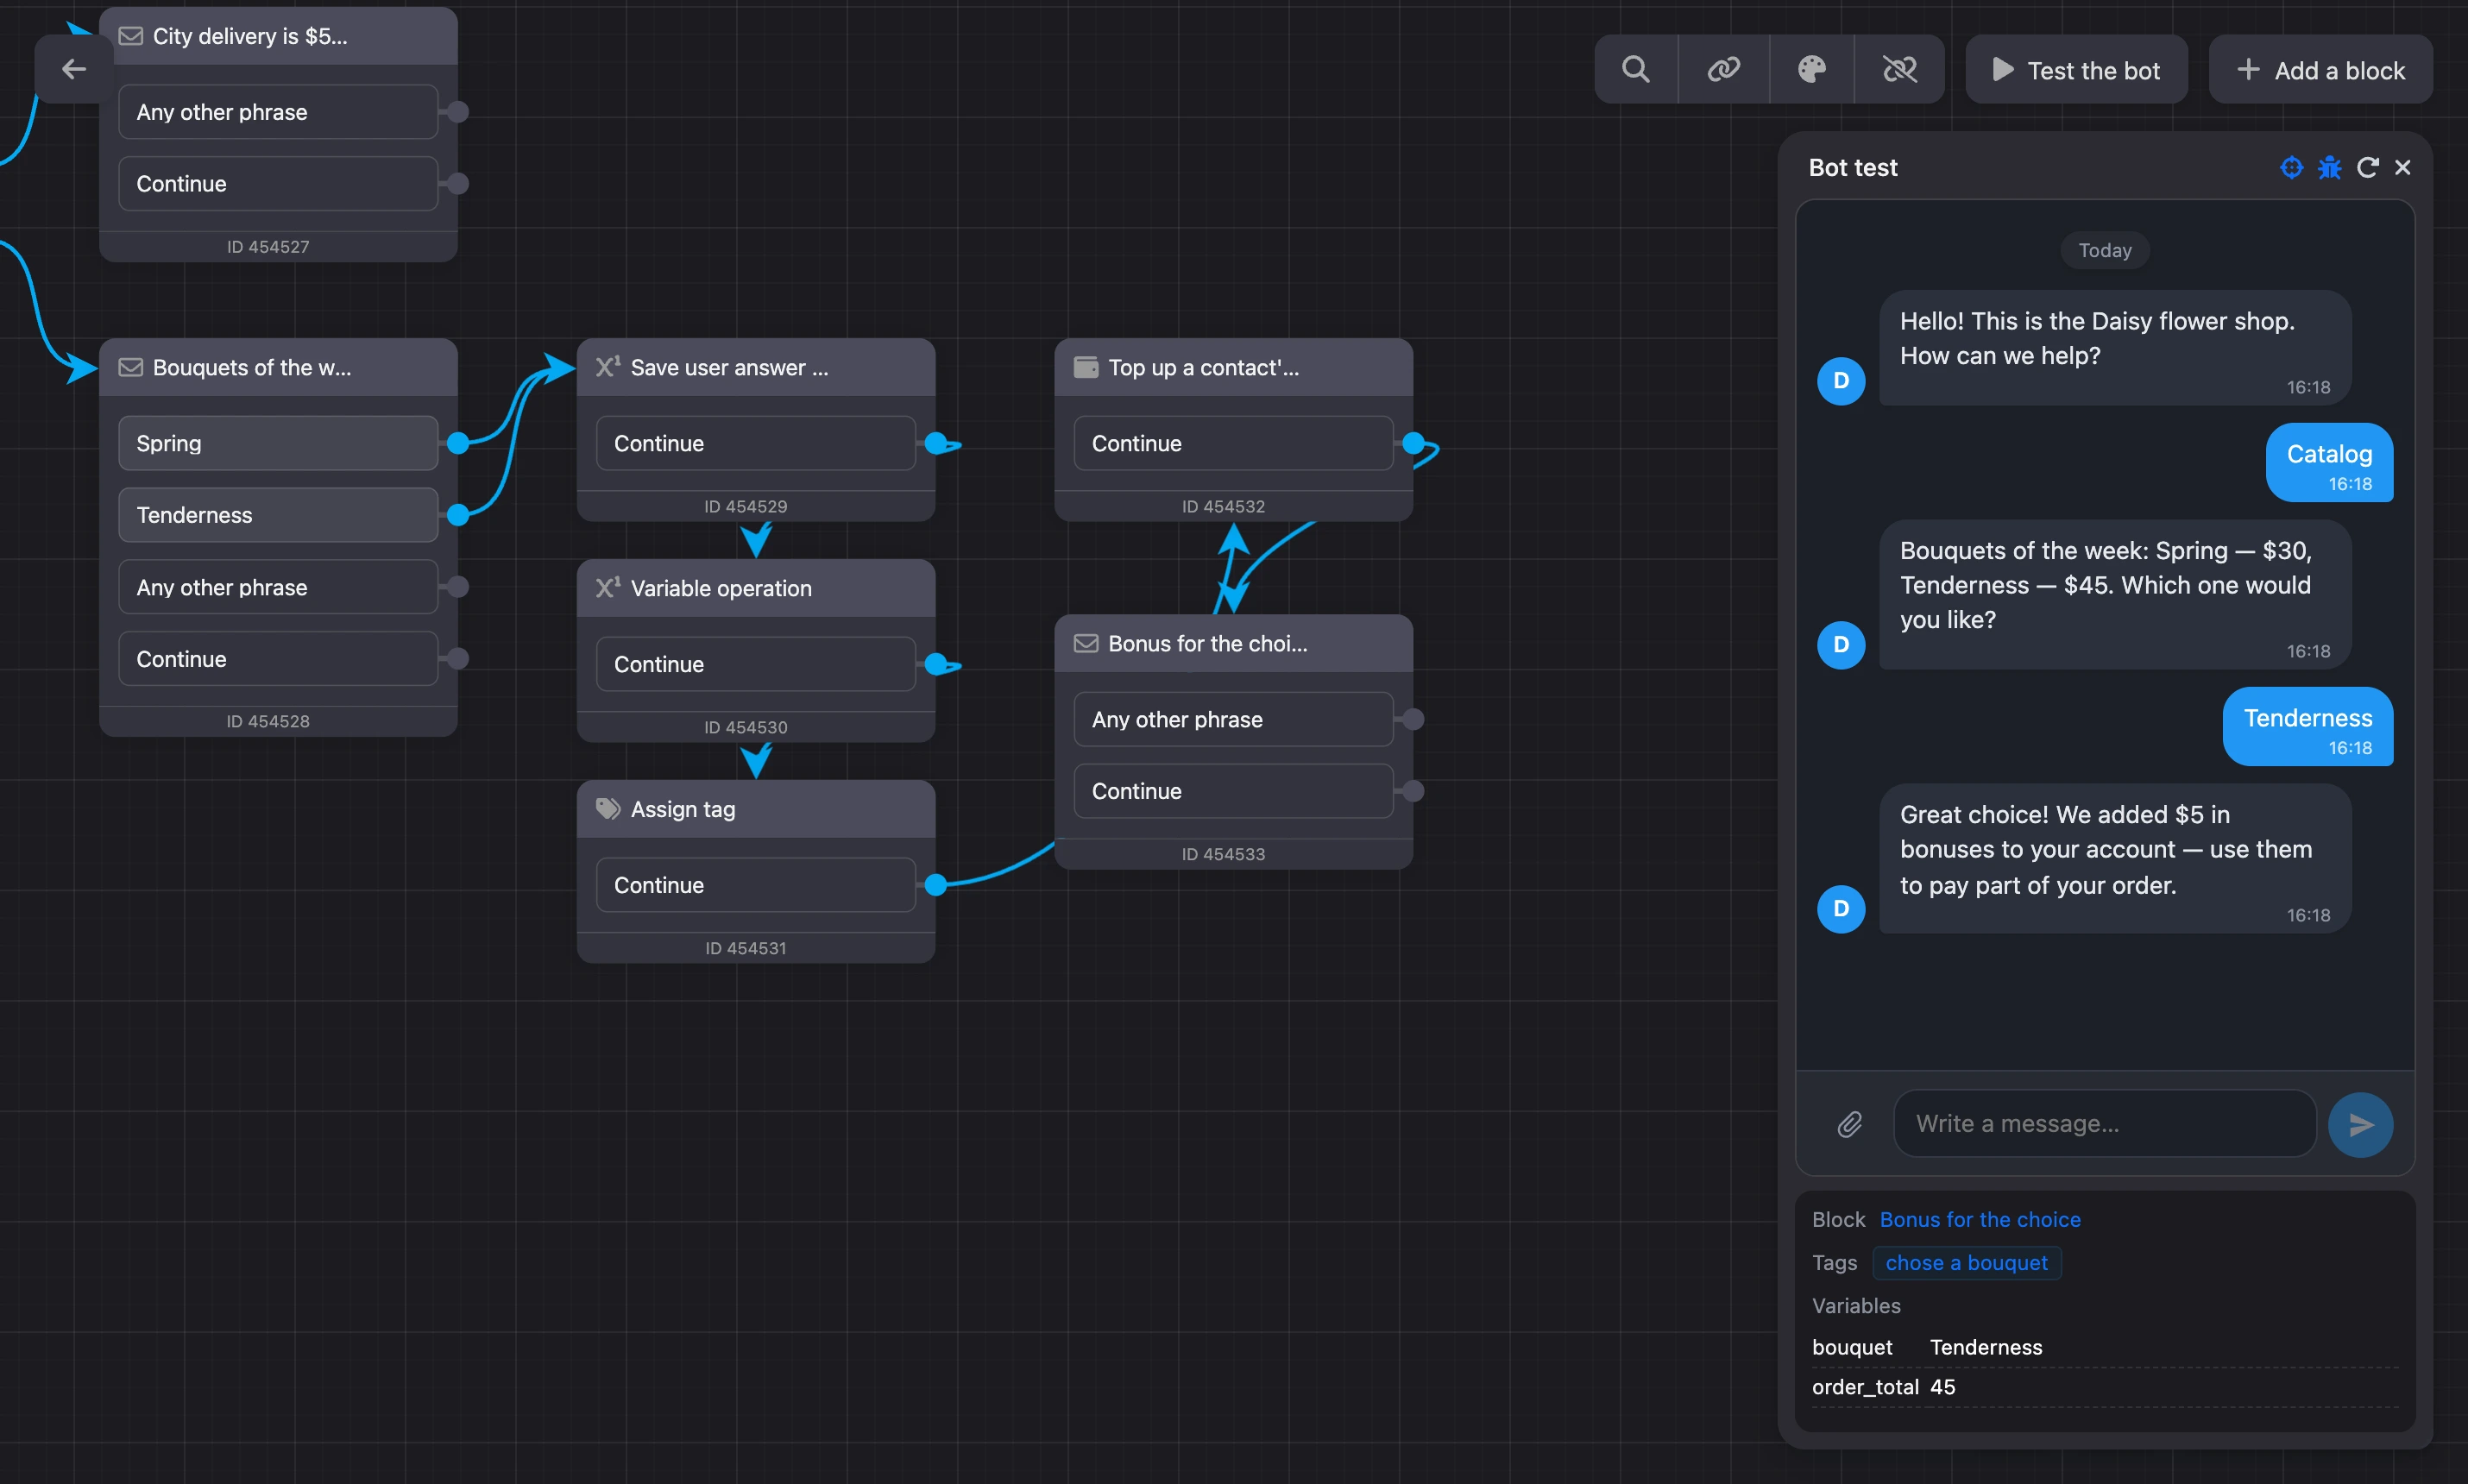Focus the Write a message input field
The height and width of the screenshot is (1484, 2468).
[2104, 1123]
